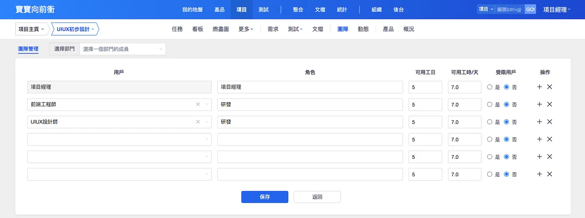Switch to 燃盡圖 tab
This screenshot has width=585, height=218.
[221, 29]
